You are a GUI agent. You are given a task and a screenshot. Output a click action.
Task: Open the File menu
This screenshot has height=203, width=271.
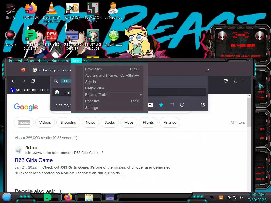[12, 61]
